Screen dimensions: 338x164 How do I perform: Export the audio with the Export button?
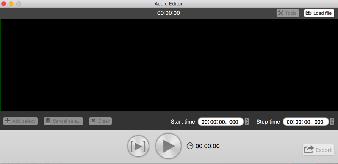[x=318, y=150]
